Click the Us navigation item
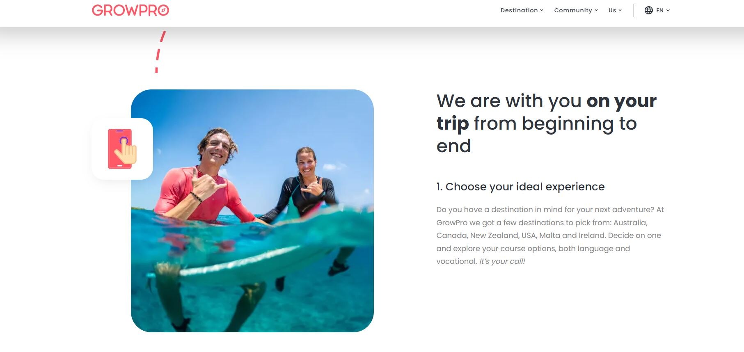This screenshot has height=352, width=744. tap(611, 10)
